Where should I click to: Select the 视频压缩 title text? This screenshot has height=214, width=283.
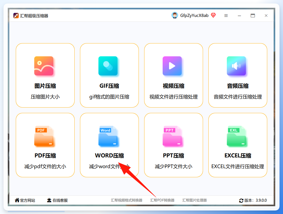173,86
